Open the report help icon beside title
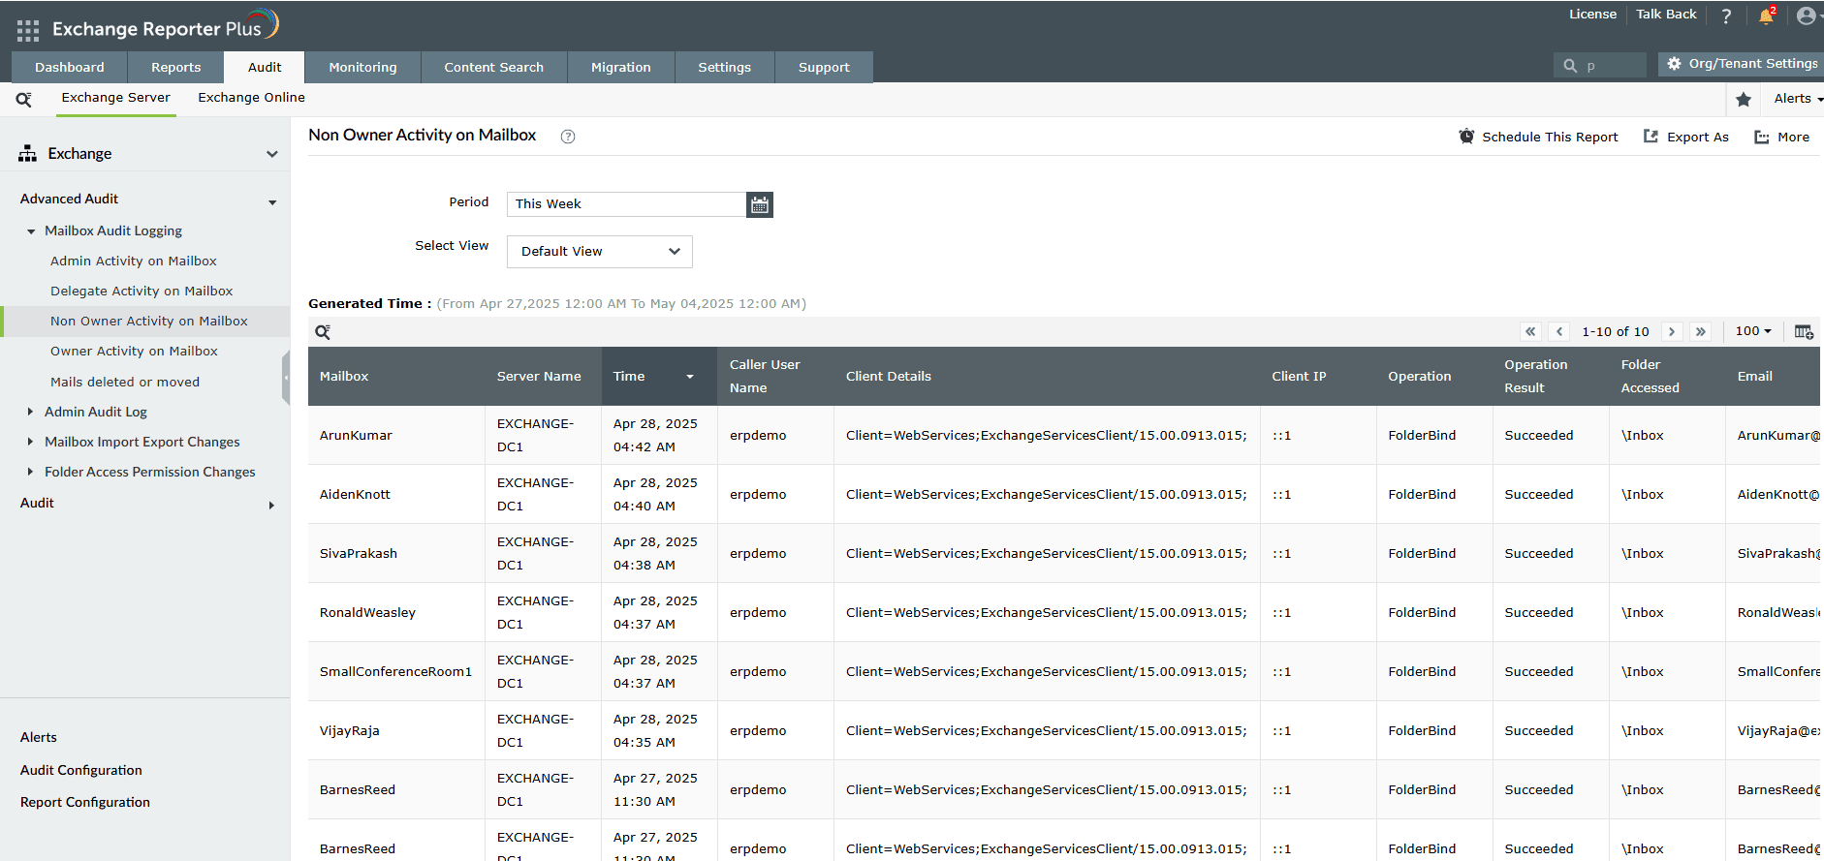1824x861 pixels. point(568,137)
